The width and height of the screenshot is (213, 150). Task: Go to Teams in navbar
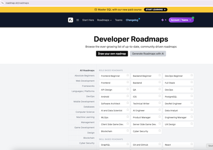point(118,20)
